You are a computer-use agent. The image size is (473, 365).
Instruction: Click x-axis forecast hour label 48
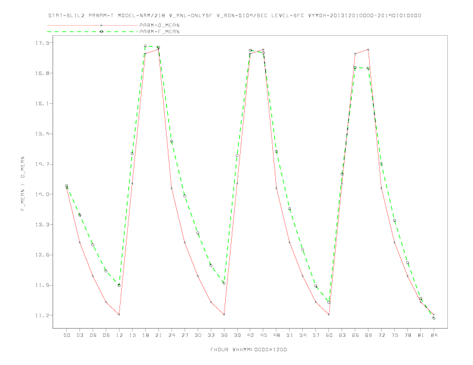(277, 335)
